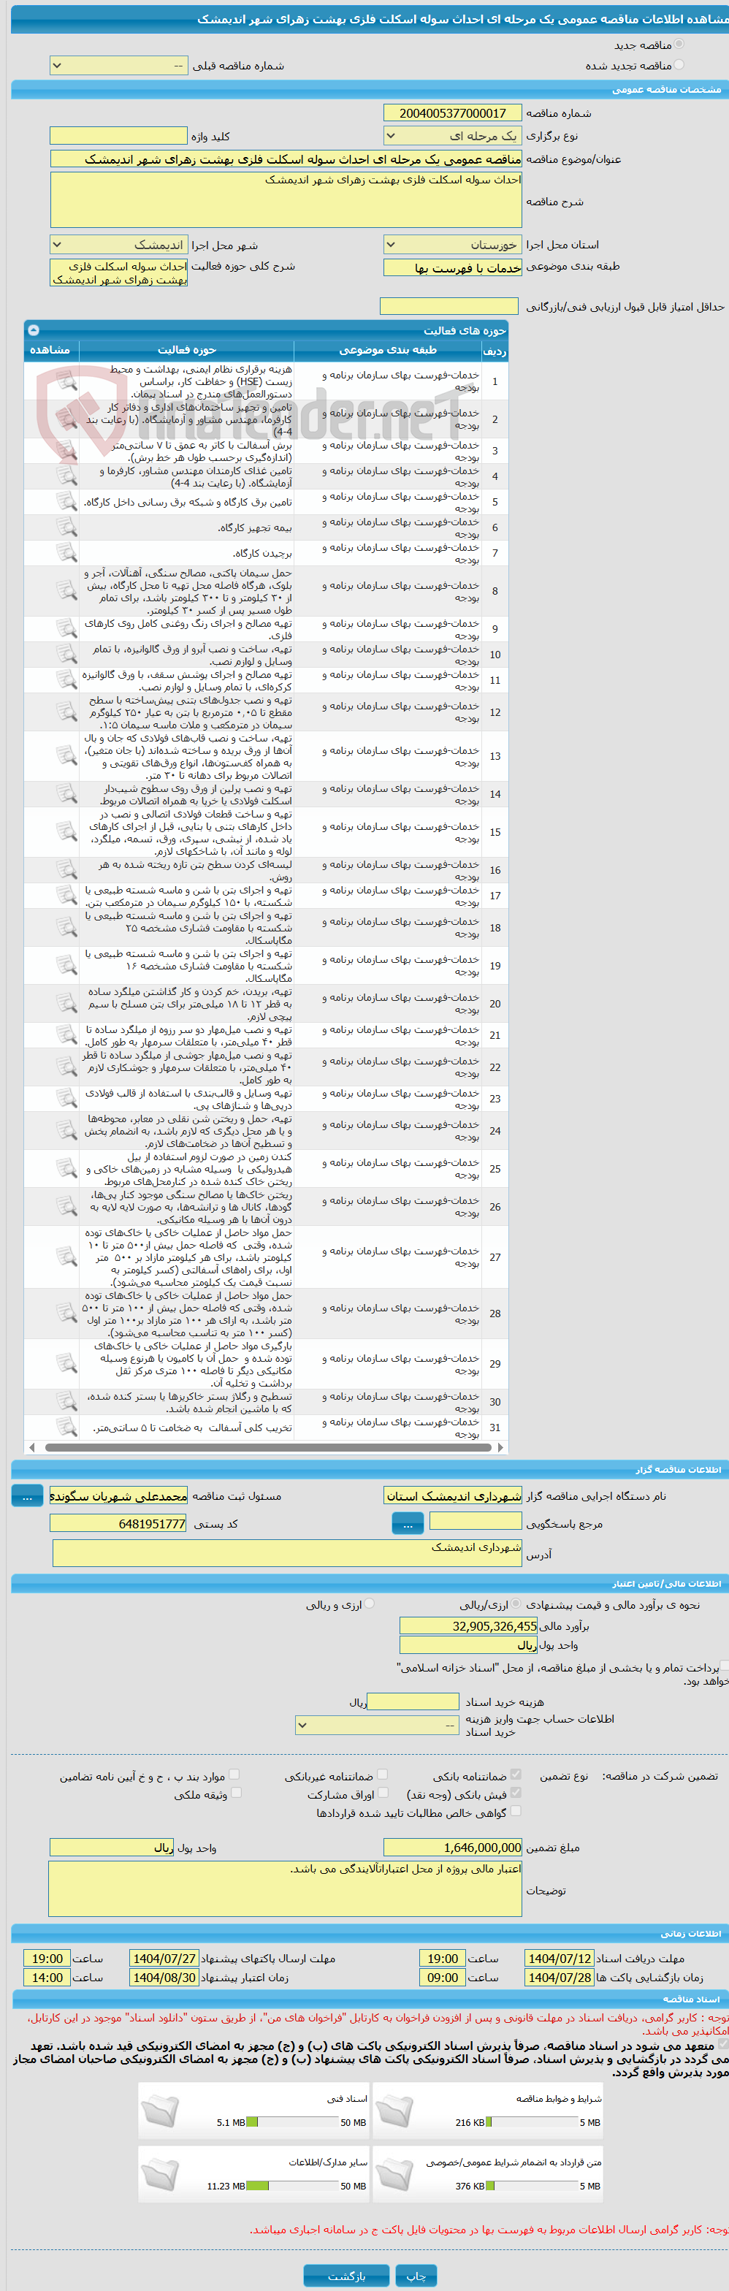This screenshot has height=2291, width=729.
Task: Collapse the حوزه های فعالیت panel with the round icon
Action: 34,329
